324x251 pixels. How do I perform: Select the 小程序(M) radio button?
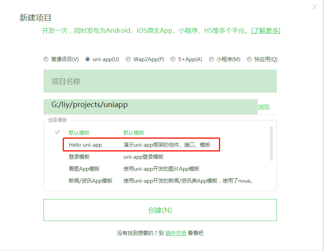click(211, 59)
